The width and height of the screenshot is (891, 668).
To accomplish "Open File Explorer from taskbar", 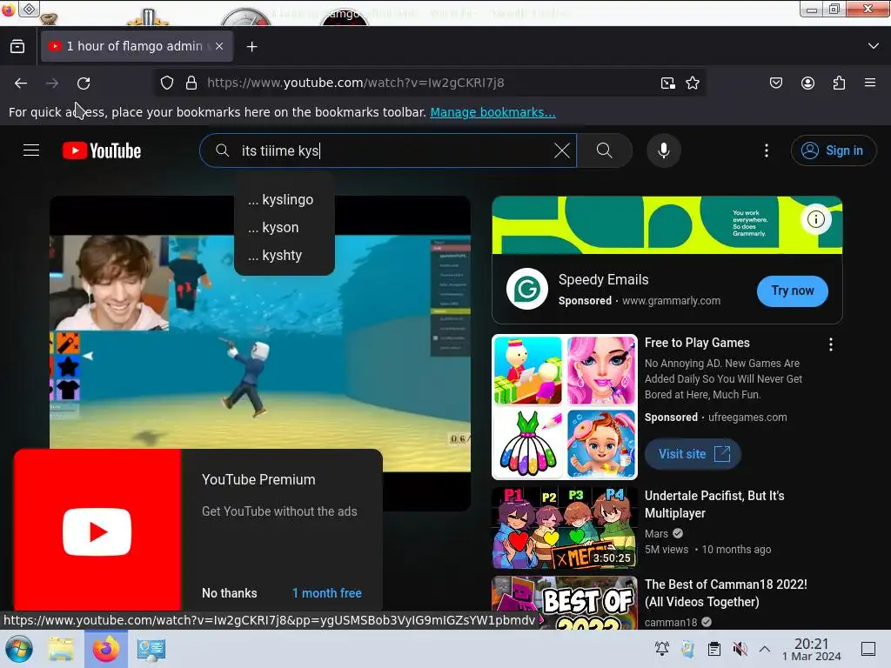I will pos(61,649).
